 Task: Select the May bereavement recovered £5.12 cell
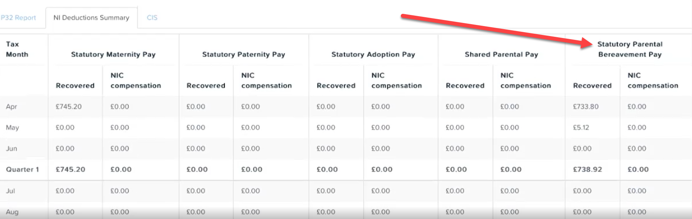[581, 127]
